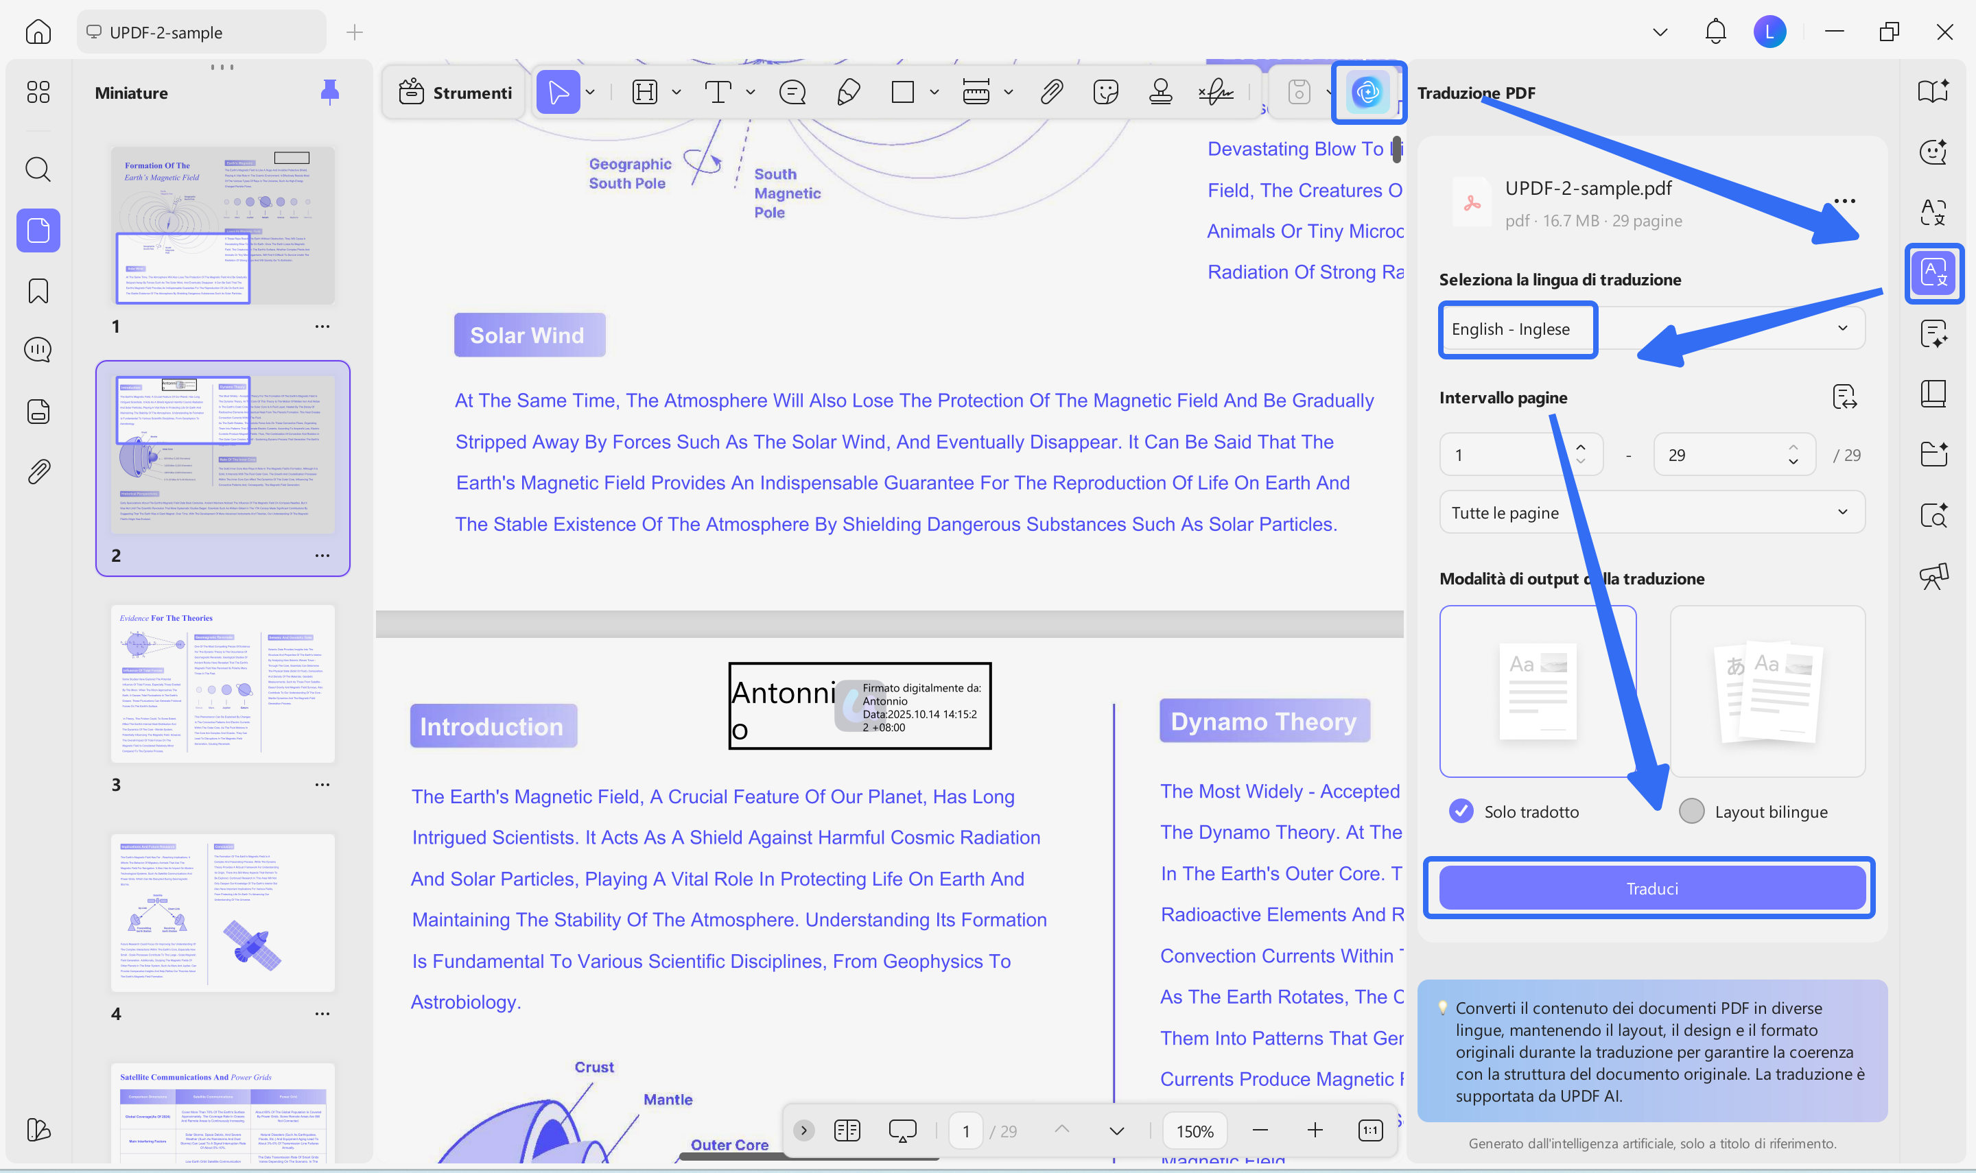Open the bookmarks panel in left sidebar
This screenshot has height=1173, width=1976.
(38, 291)
